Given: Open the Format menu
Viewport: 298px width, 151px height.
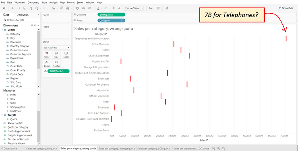Looking at the screenshot, I should pyautogui.click(x=71, y=2).
